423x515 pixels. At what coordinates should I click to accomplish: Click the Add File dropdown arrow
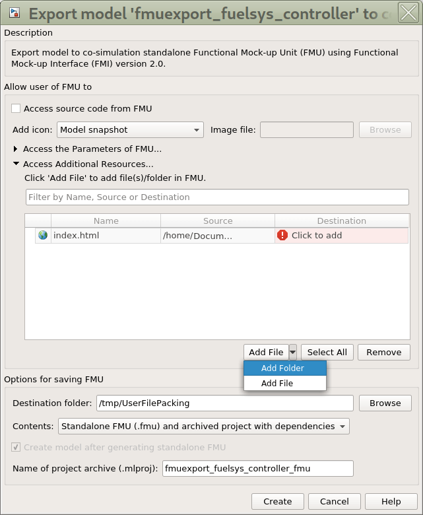coord(292,353)
